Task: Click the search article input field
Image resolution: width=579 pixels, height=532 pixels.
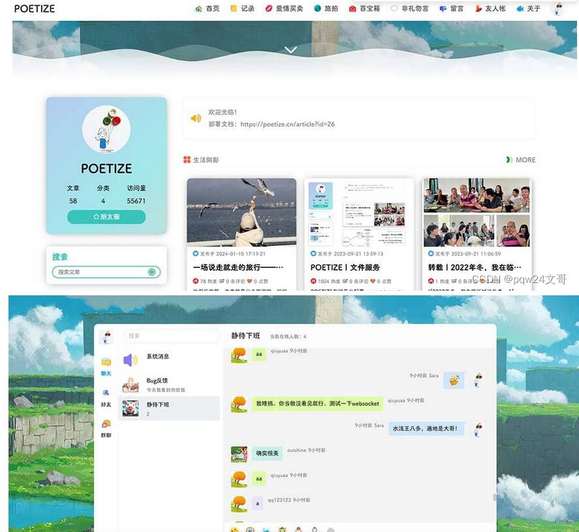Action: click(x=101, y=272)
